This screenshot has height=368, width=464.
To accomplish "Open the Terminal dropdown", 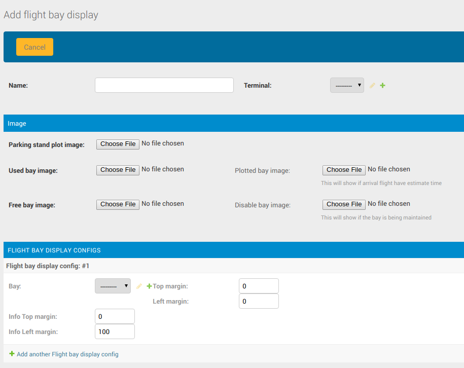I will 347,85.
